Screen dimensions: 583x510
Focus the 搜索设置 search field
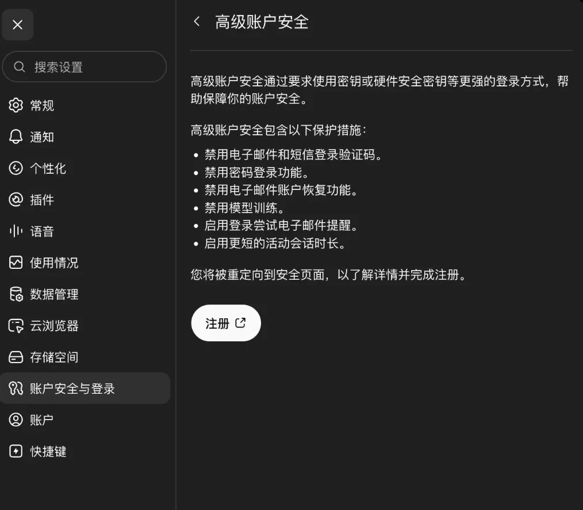pos(85,67)
